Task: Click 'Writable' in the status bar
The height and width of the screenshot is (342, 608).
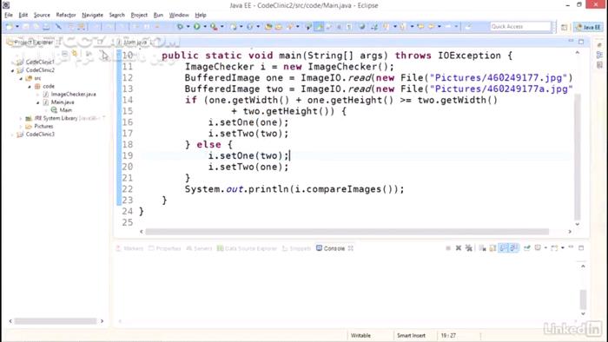Action: click(360, 335)
